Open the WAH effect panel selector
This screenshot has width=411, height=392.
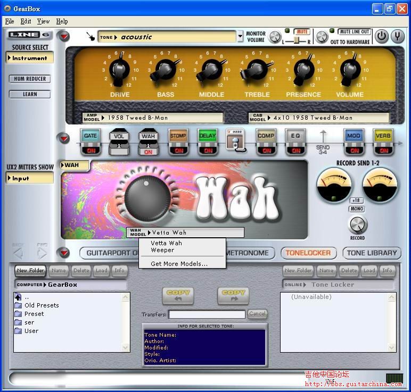75,165
